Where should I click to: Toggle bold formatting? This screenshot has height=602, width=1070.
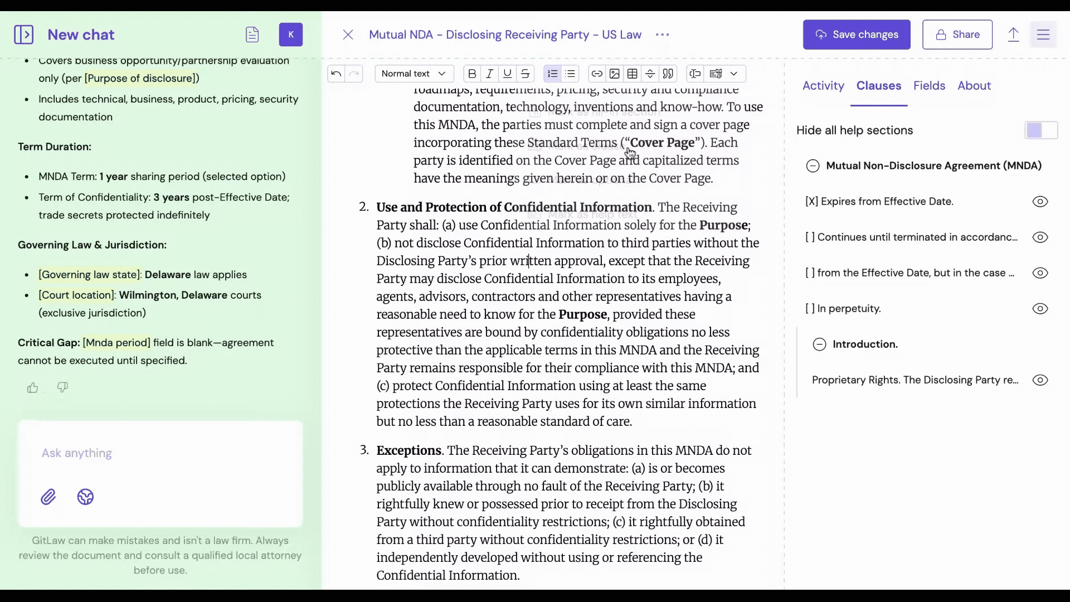pyautogui.click(x=472, y=74)
